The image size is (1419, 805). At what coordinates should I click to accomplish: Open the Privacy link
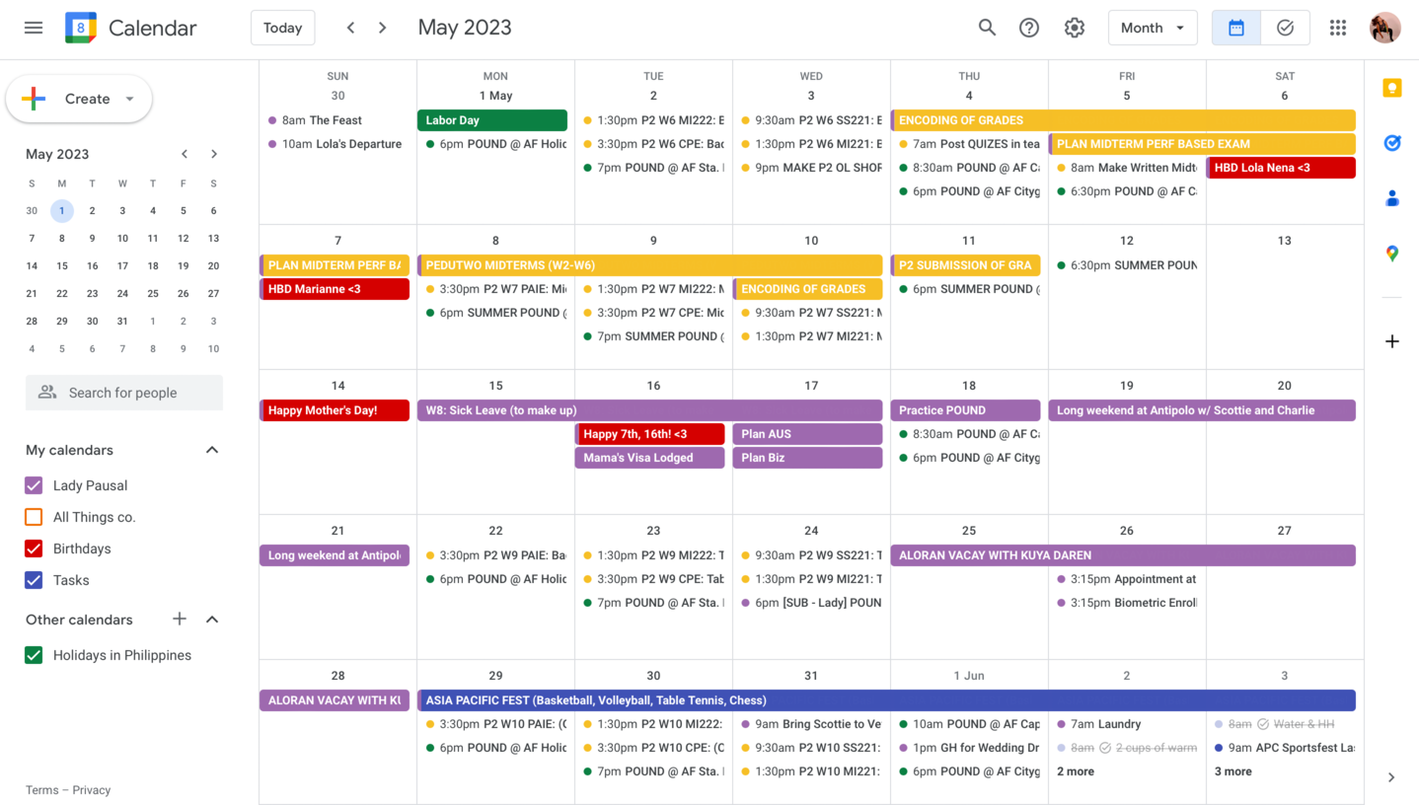coord(92,790)
